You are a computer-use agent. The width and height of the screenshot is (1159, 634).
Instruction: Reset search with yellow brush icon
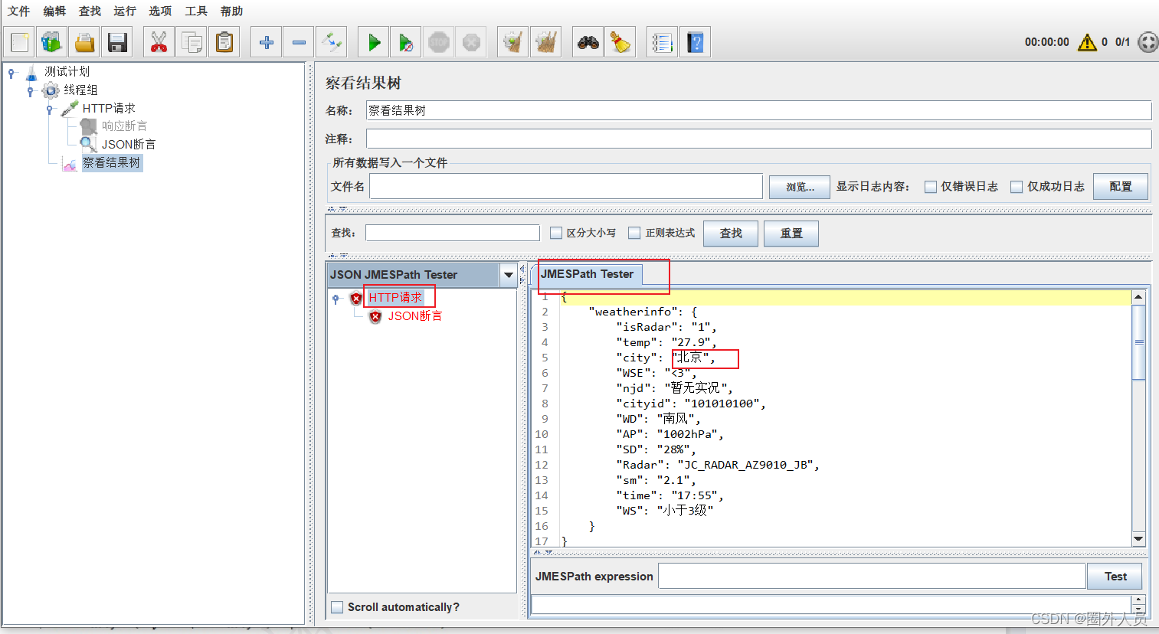click(620, 42)
